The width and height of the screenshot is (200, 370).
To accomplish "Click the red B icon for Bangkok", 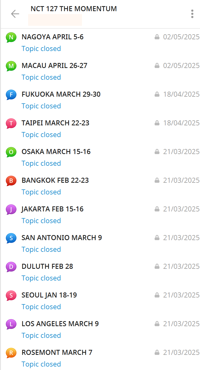I will coord(11,181).
